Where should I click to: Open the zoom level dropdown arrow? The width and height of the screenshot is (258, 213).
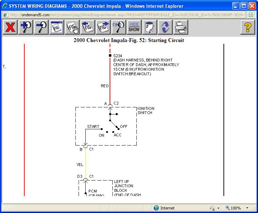247,208
